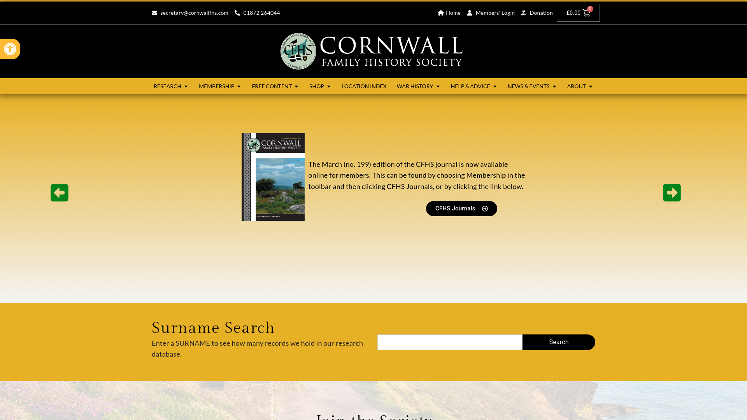The width and height of the screenshot is (747, 420).
Task: Click the phone handset icon
Action: (x=237, y=13)
